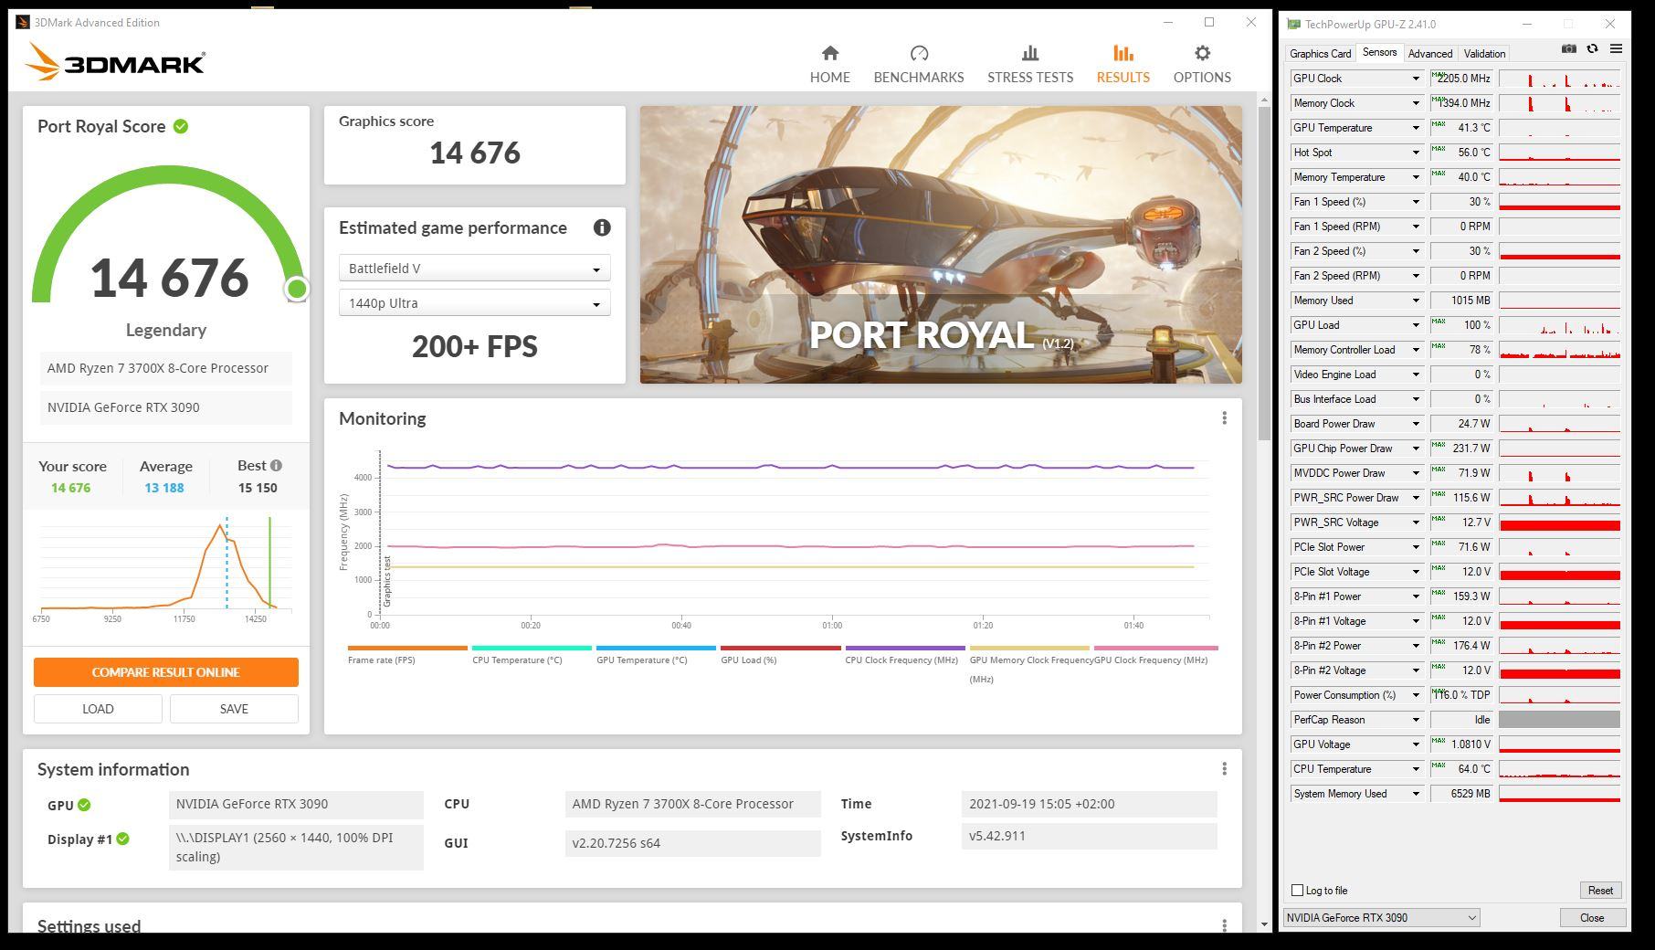
Task: Click the Time value 2021-09-19 15:05
Action: [x=1089, y=804]
